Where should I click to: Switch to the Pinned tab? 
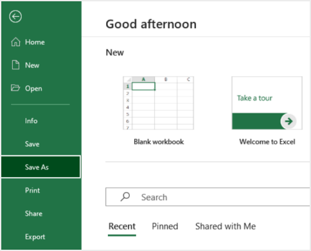pos(165,227)
